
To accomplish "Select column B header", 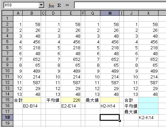I will (32, 13).
